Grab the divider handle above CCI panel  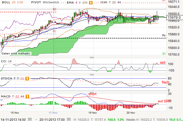click(92, 57)
